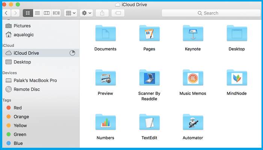Open the Scanner By Readdle folder
Screen dimensions: 263x150
(150, 78)
